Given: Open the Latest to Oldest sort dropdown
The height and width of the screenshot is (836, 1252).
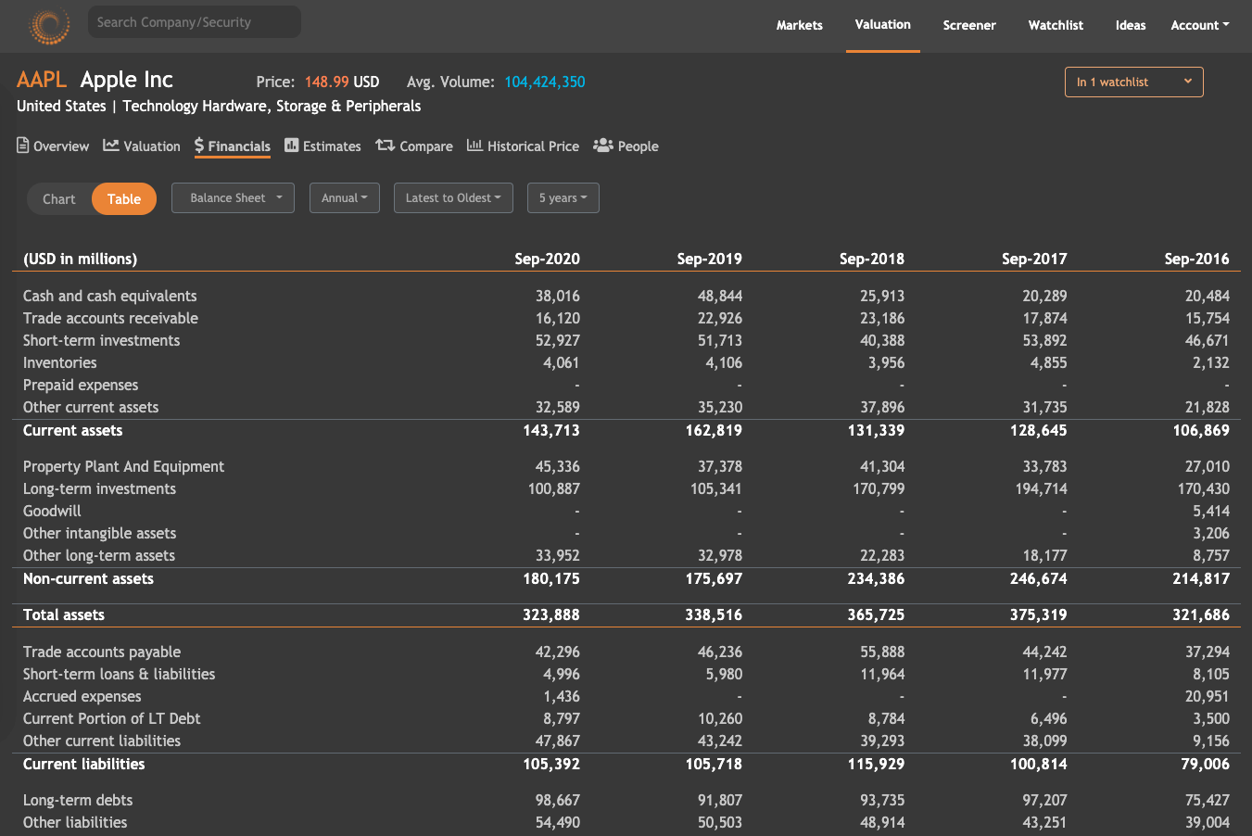Looking at the screenshot, I should coord(453,197).
